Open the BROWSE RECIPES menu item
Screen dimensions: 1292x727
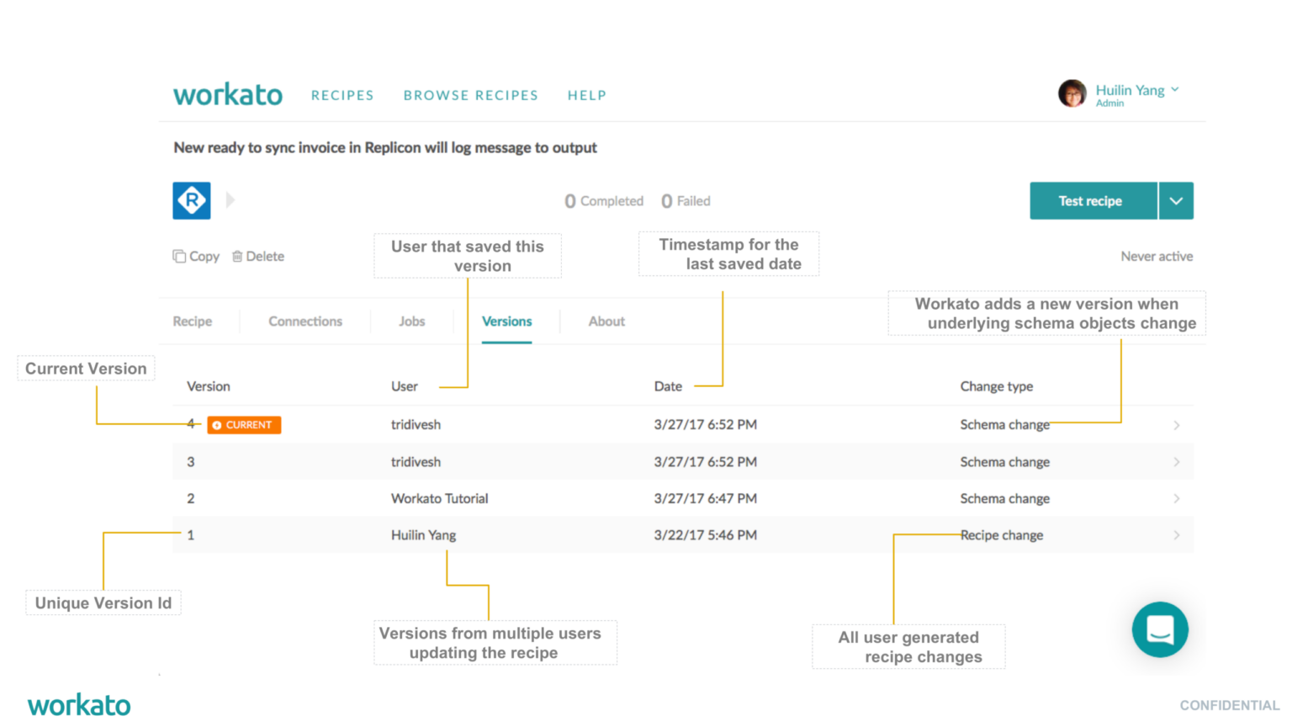(470, 95)
